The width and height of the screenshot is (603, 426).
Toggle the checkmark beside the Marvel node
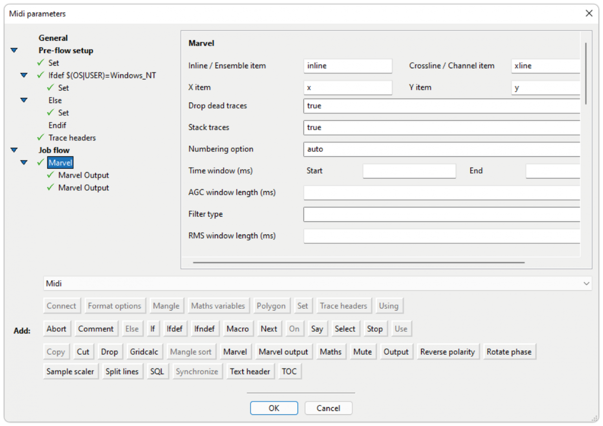pos(41,162)
